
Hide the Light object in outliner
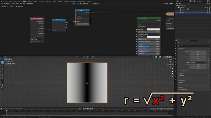click(208, 11)
